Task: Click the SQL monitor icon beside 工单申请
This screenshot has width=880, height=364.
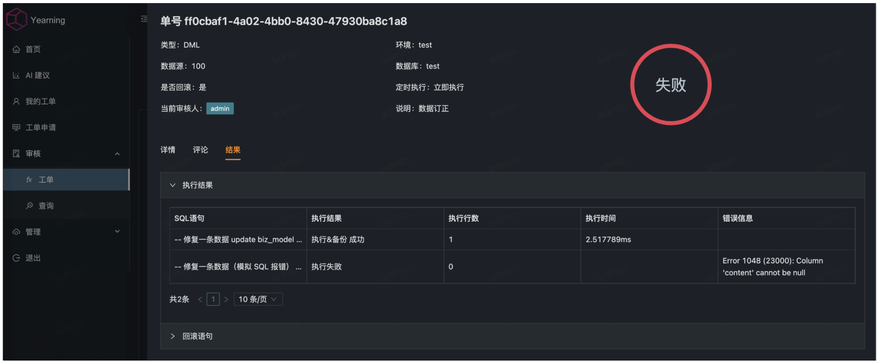Action: tap(17, 127)
